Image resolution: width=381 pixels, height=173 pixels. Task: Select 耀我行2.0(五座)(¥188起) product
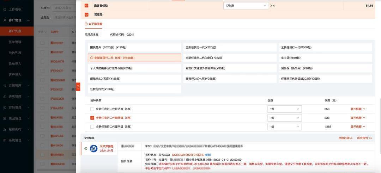tap(134, 79)
